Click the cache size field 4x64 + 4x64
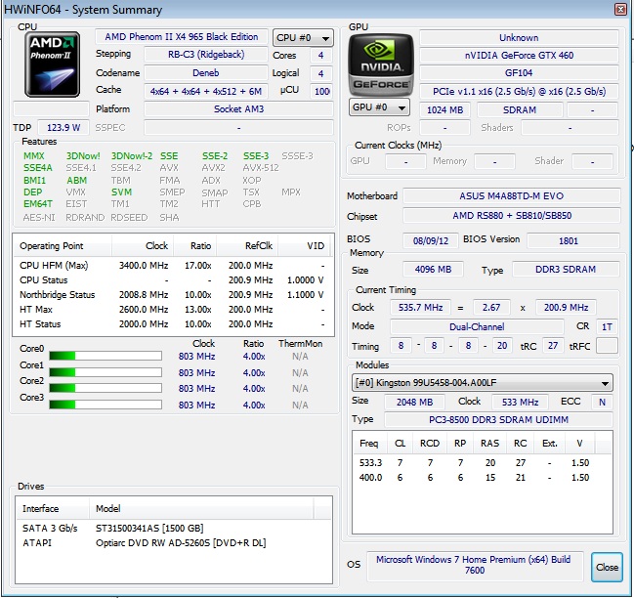The image size is (634, 598). [206, 92]
